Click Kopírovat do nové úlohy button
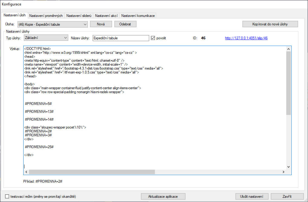Viewport: 308px width, 202px height. coord(270,24)
